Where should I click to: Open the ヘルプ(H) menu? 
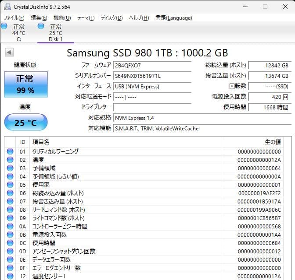click(x=139, y=18)
